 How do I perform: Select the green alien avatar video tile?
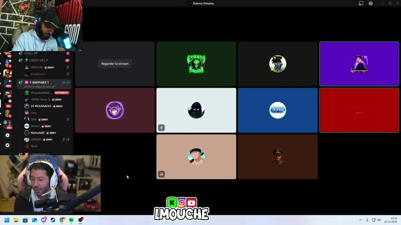[x=196, y=64]
